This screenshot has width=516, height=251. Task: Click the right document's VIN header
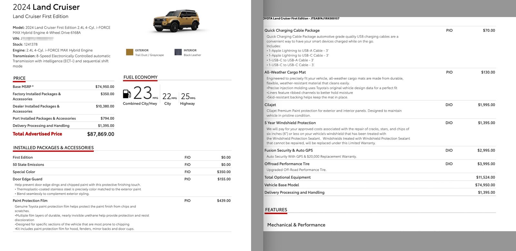point(301,18)
